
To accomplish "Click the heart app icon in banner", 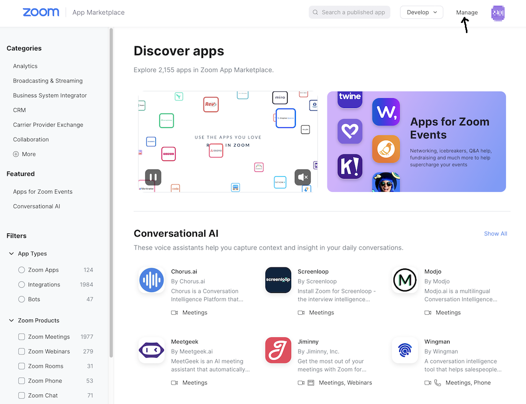I will pos(350,131).
